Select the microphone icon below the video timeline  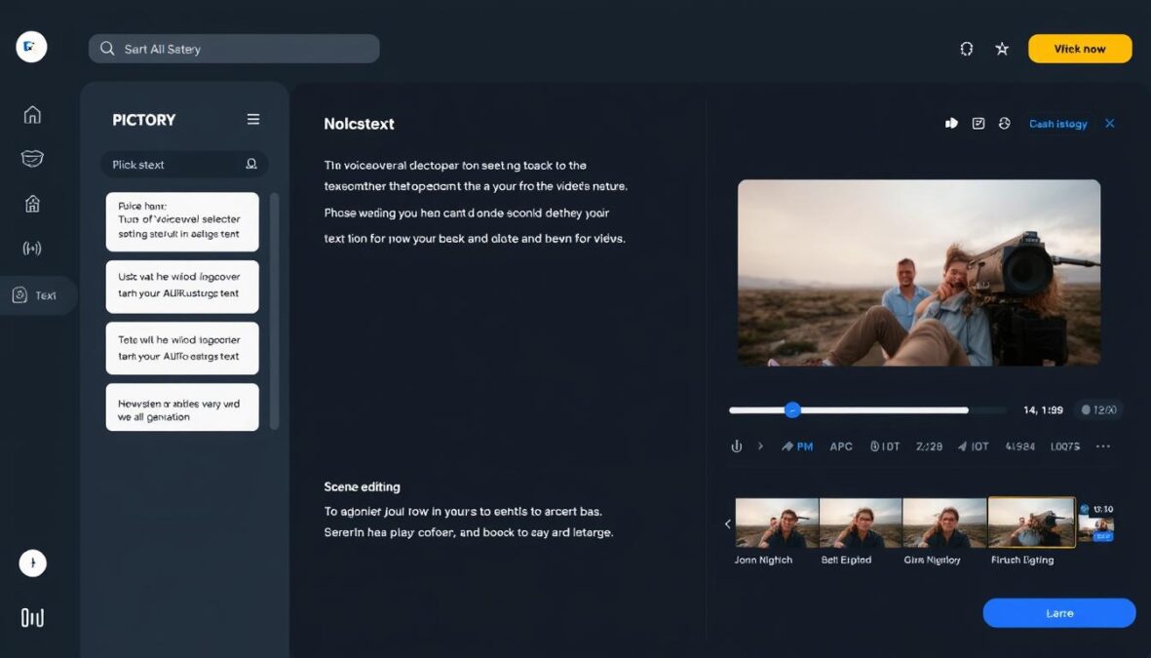tap(737, 445)
